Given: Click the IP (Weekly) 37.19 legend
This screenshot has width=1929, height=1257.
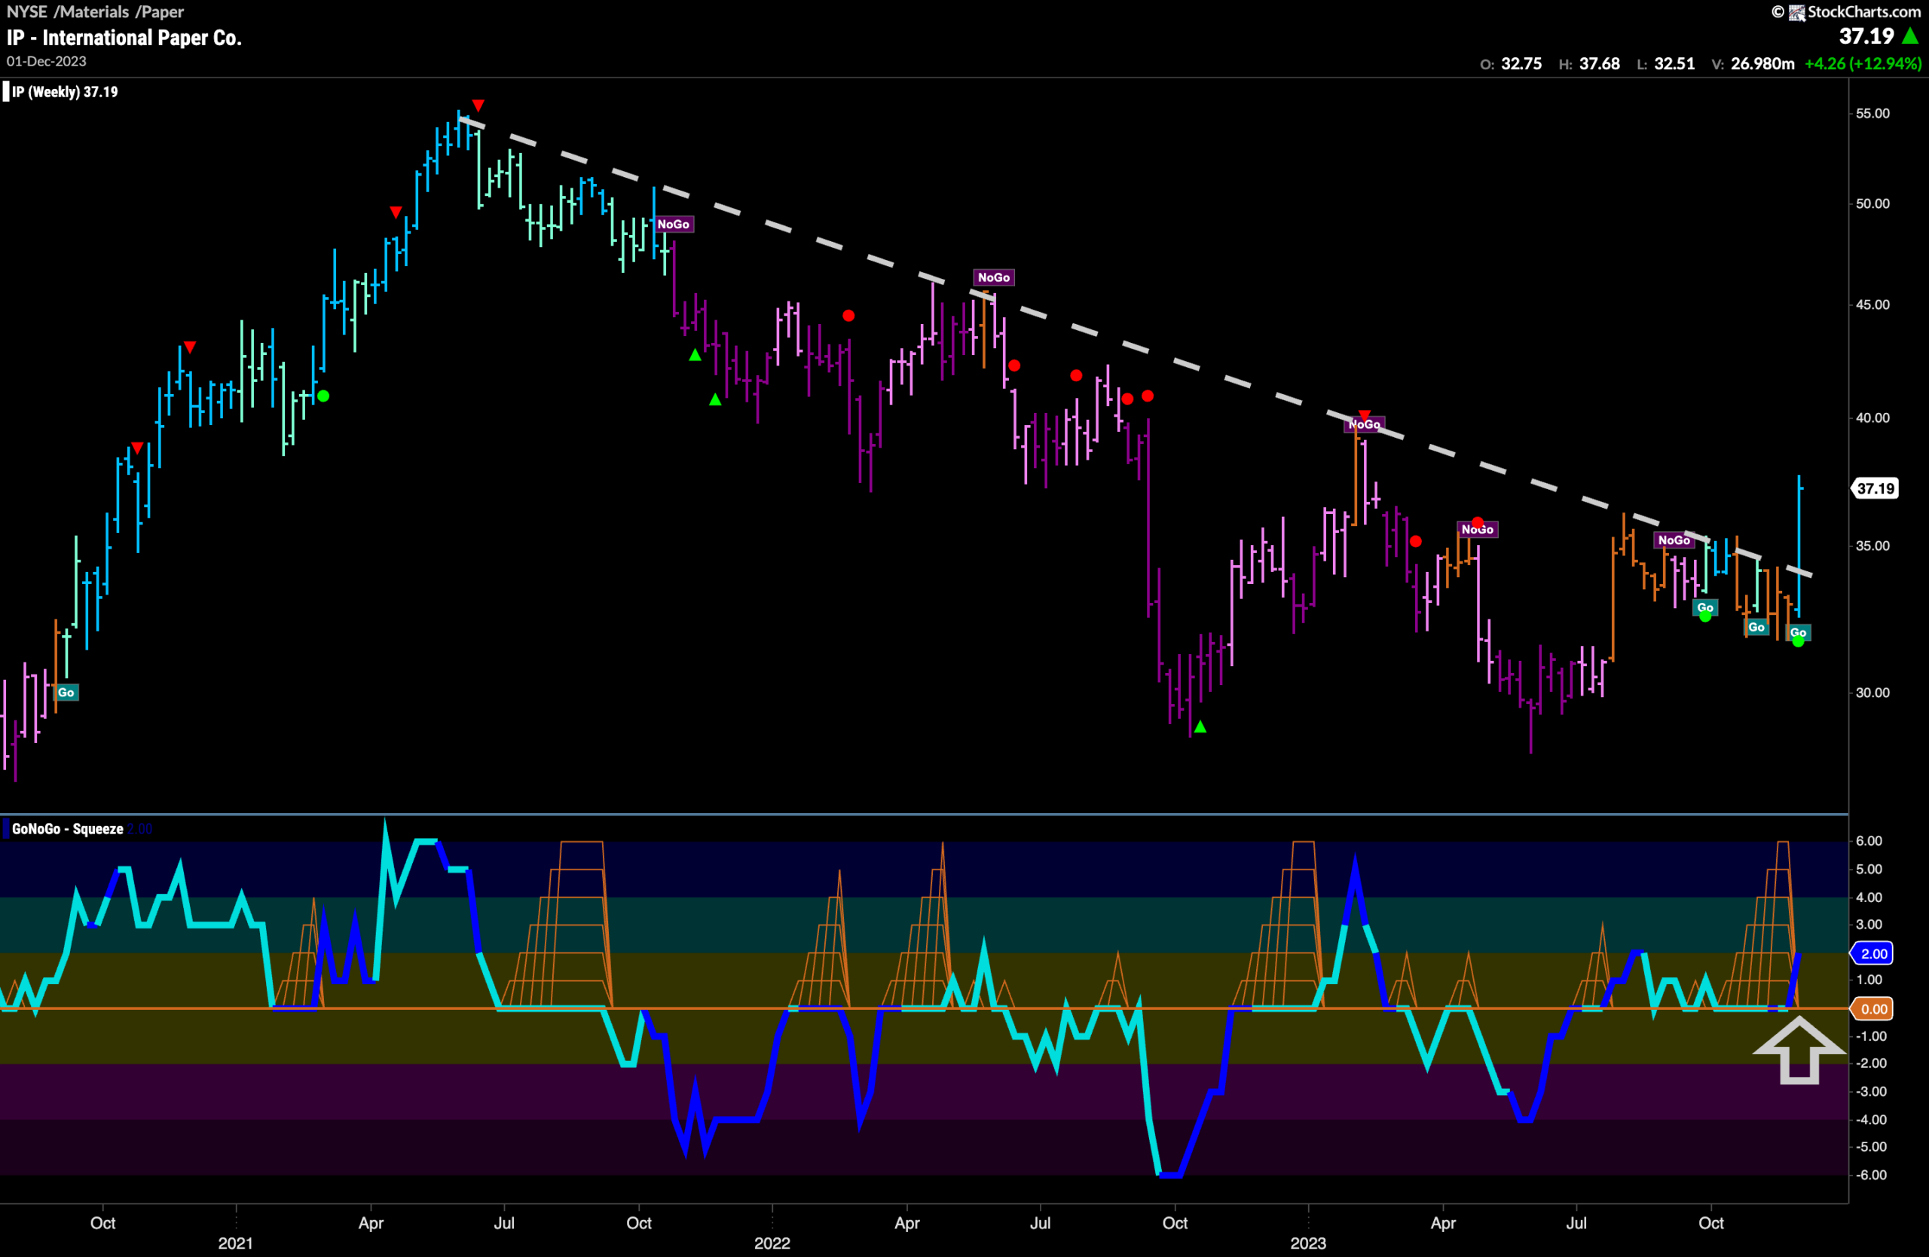Looking at the screenshot, I should (x=64, y=92).
